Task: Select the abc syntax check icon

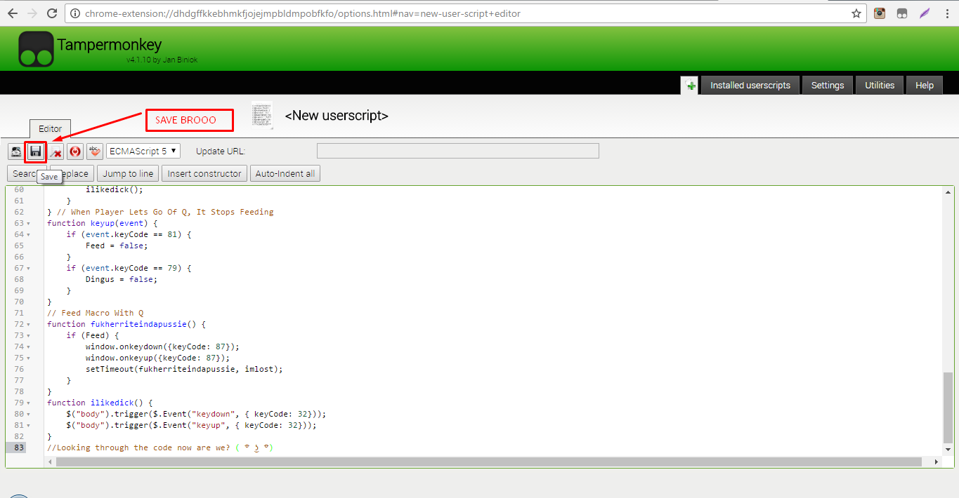Action: (x=95, y=152)
